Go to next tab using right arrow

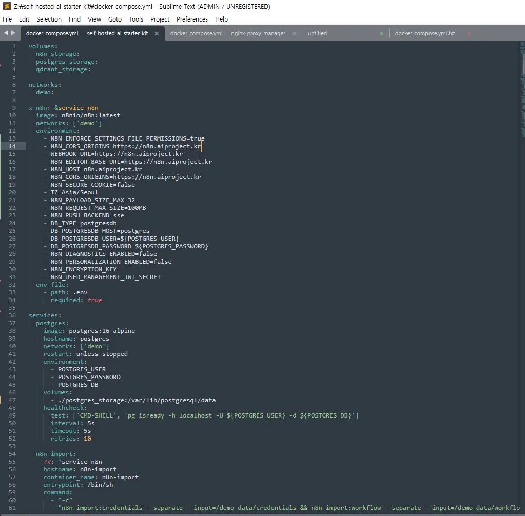coord(13,33)
